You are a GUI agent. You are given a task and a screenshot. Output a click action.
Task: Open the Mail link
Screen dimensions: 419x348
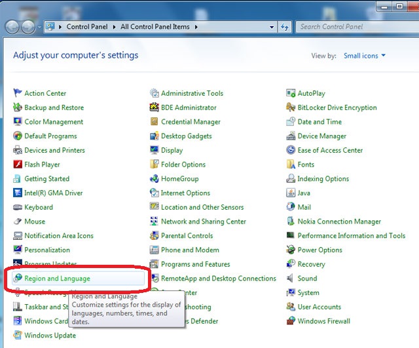point(304,207)
